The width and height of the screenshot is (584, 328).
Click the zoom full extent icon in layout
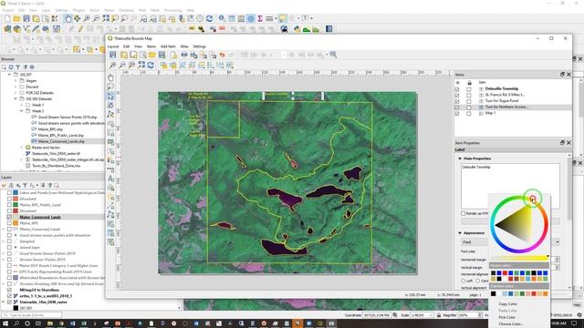tap(141, 65)
